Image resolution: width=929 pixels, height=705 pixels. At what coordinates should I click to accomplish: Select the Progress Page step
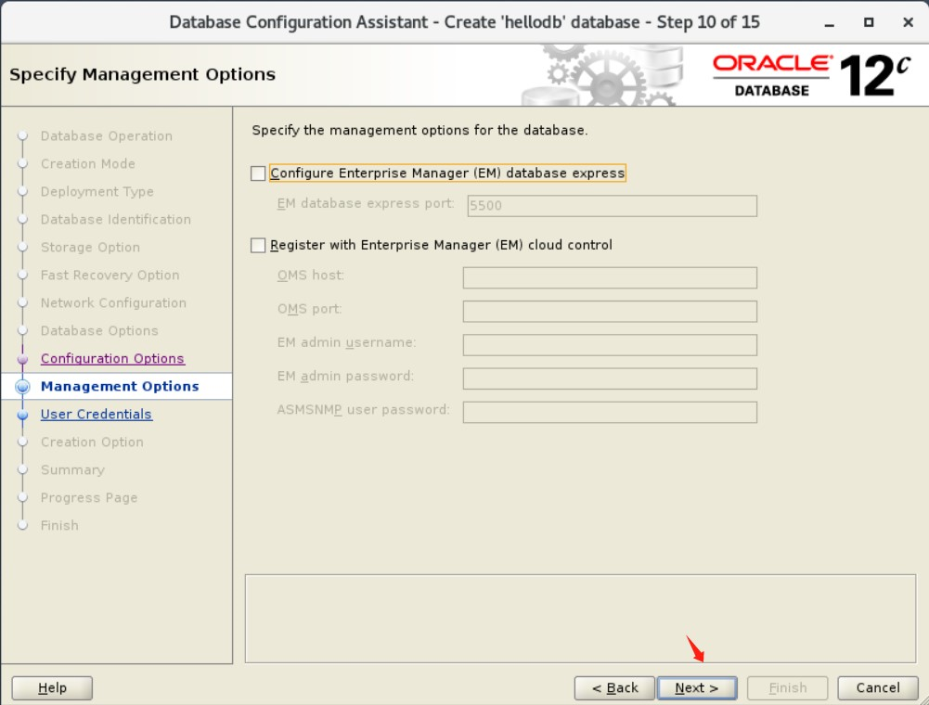(89, 497)
